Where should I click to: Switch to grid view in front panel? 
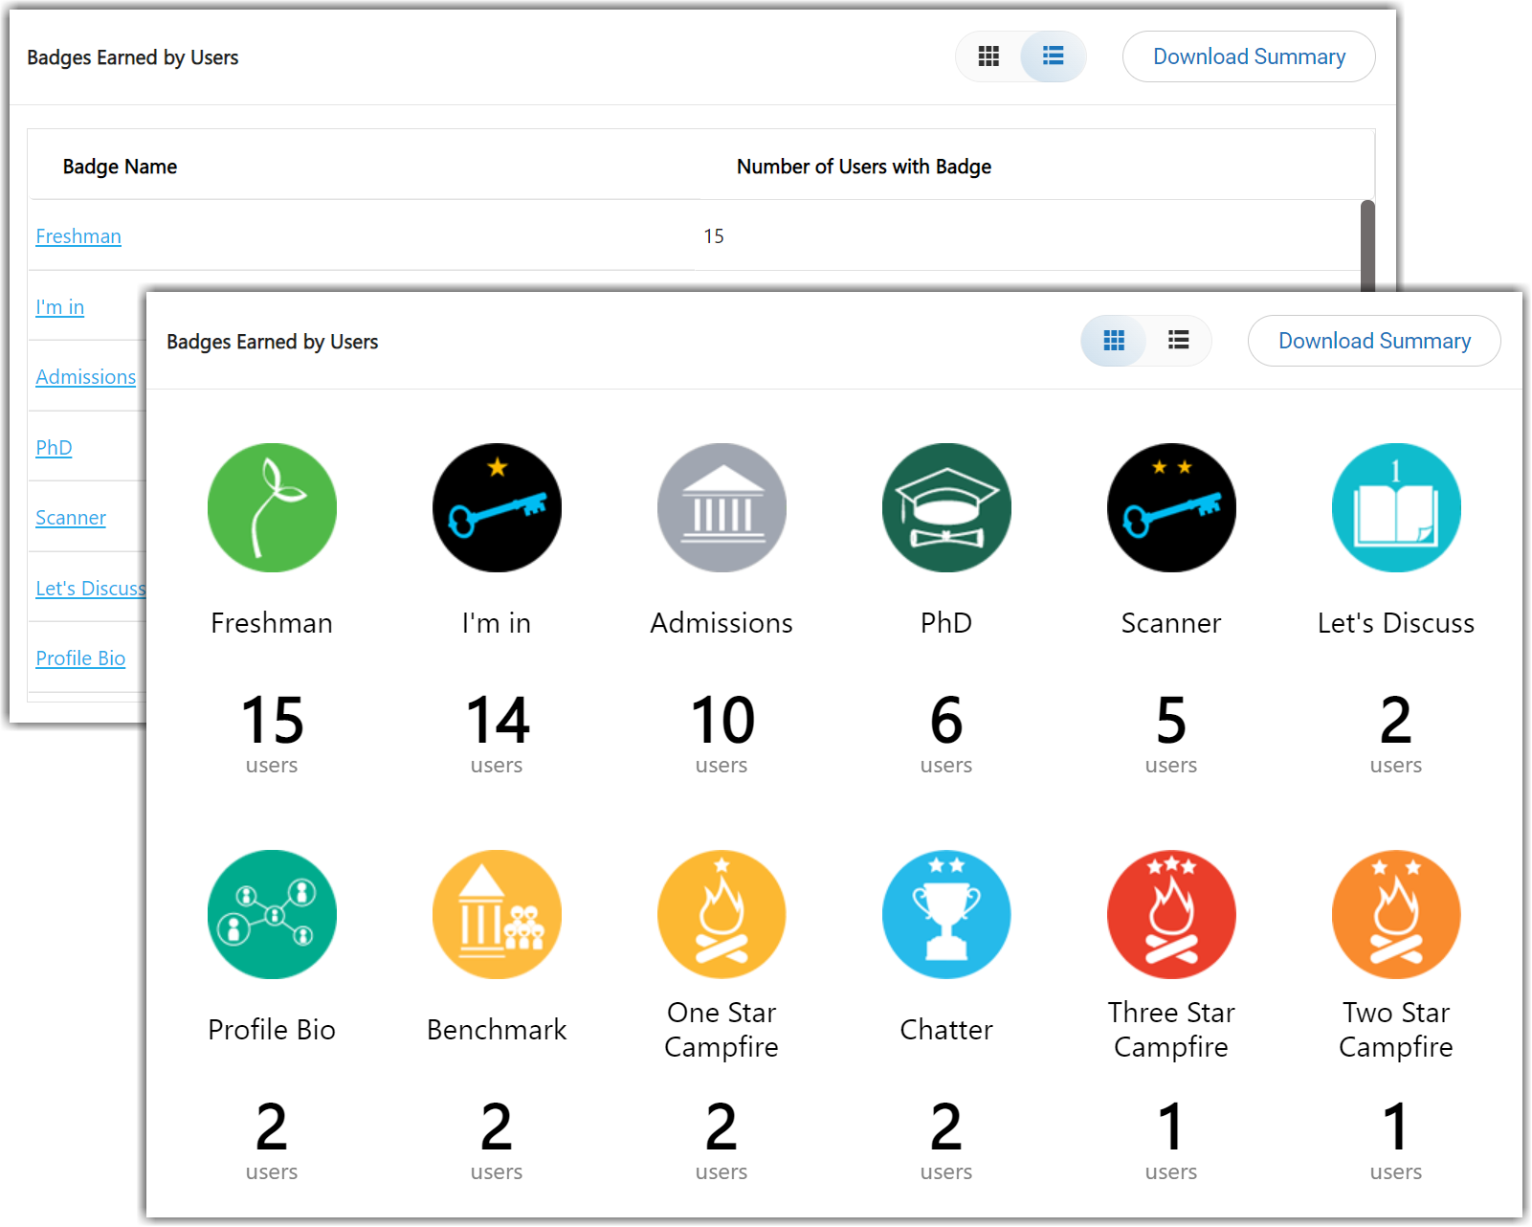pos(1114,341)
